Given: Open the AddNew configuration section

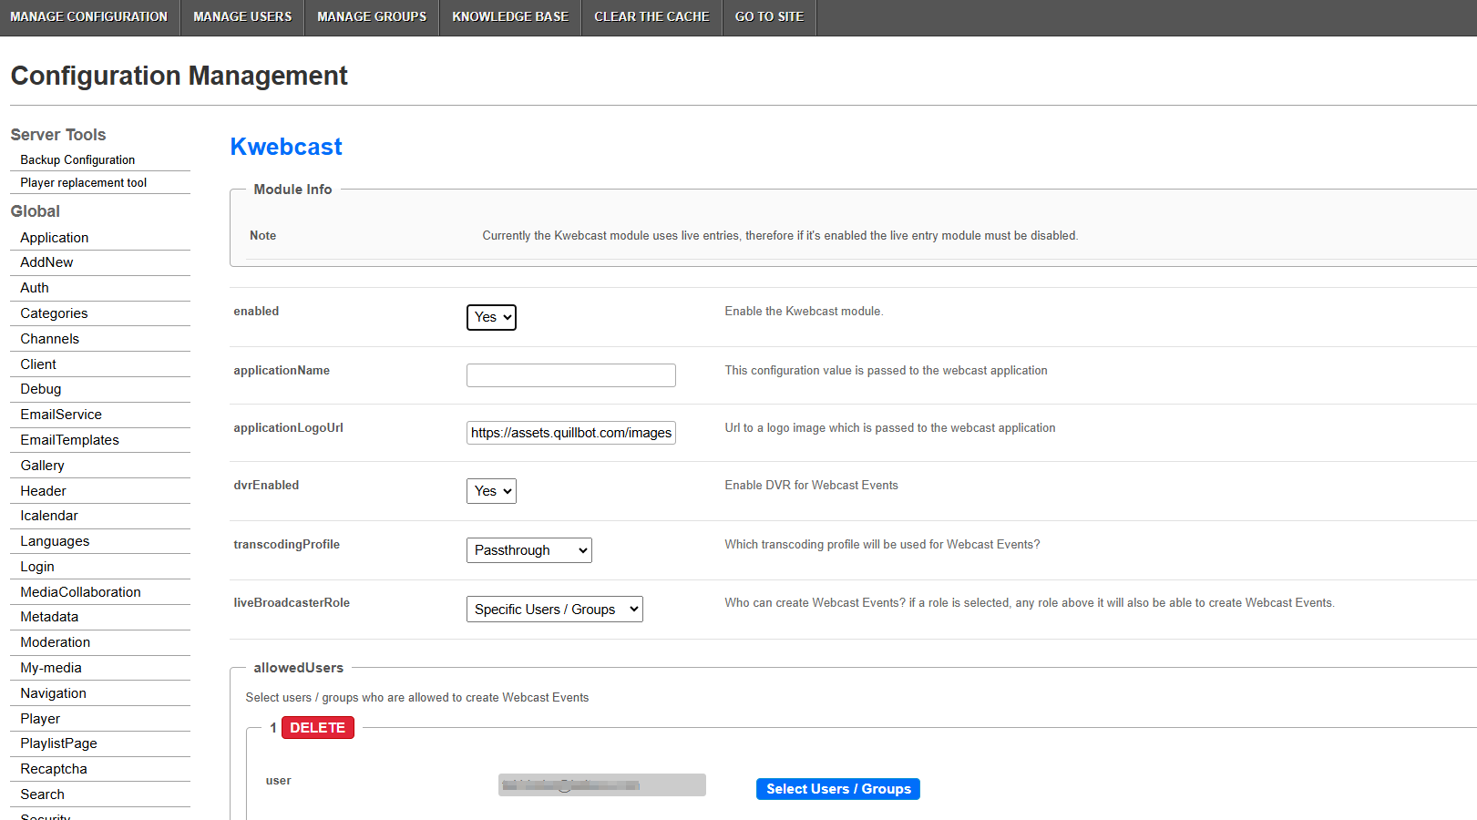Looking at the screenshot, I should pyautogui.click(x=46, y=262).
